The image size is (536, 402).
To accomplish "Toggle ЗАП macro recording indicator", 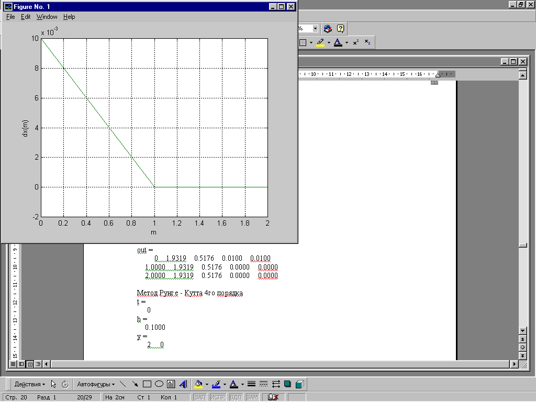I will pyautogui.click(x=200, y=398).
